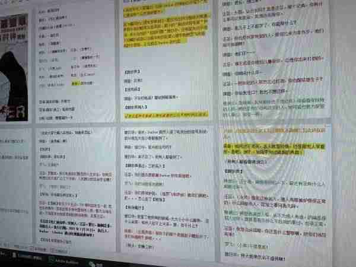Click the single yellow highlighted line above the page break
The image size is (356, 267).
(x=166, y=115)
